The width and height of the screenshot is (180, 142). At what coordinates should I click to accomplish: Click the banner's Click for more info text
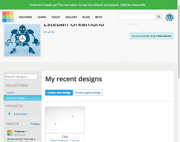133,5
